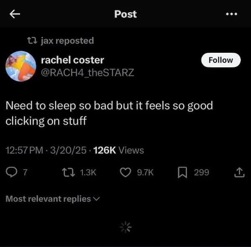Viewport: 251px width, 247px height.
Task: Repost using the retweet arrows icon
Action: coord(67,172)
